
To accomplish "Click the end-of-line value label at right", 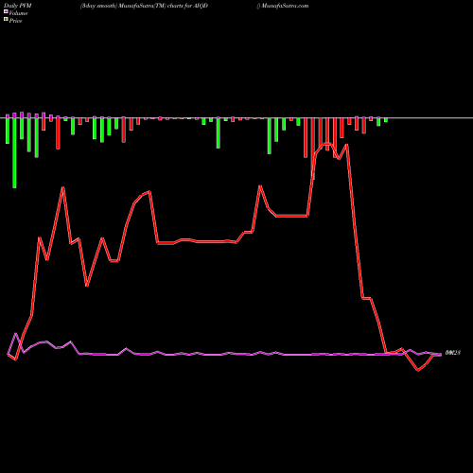I will [x=453, y=353].
